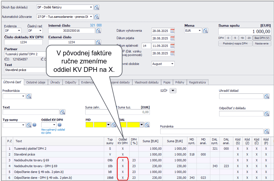Open lookup next to Automatické účtovanie
This screenshot has width=274, height=181.
97,17
